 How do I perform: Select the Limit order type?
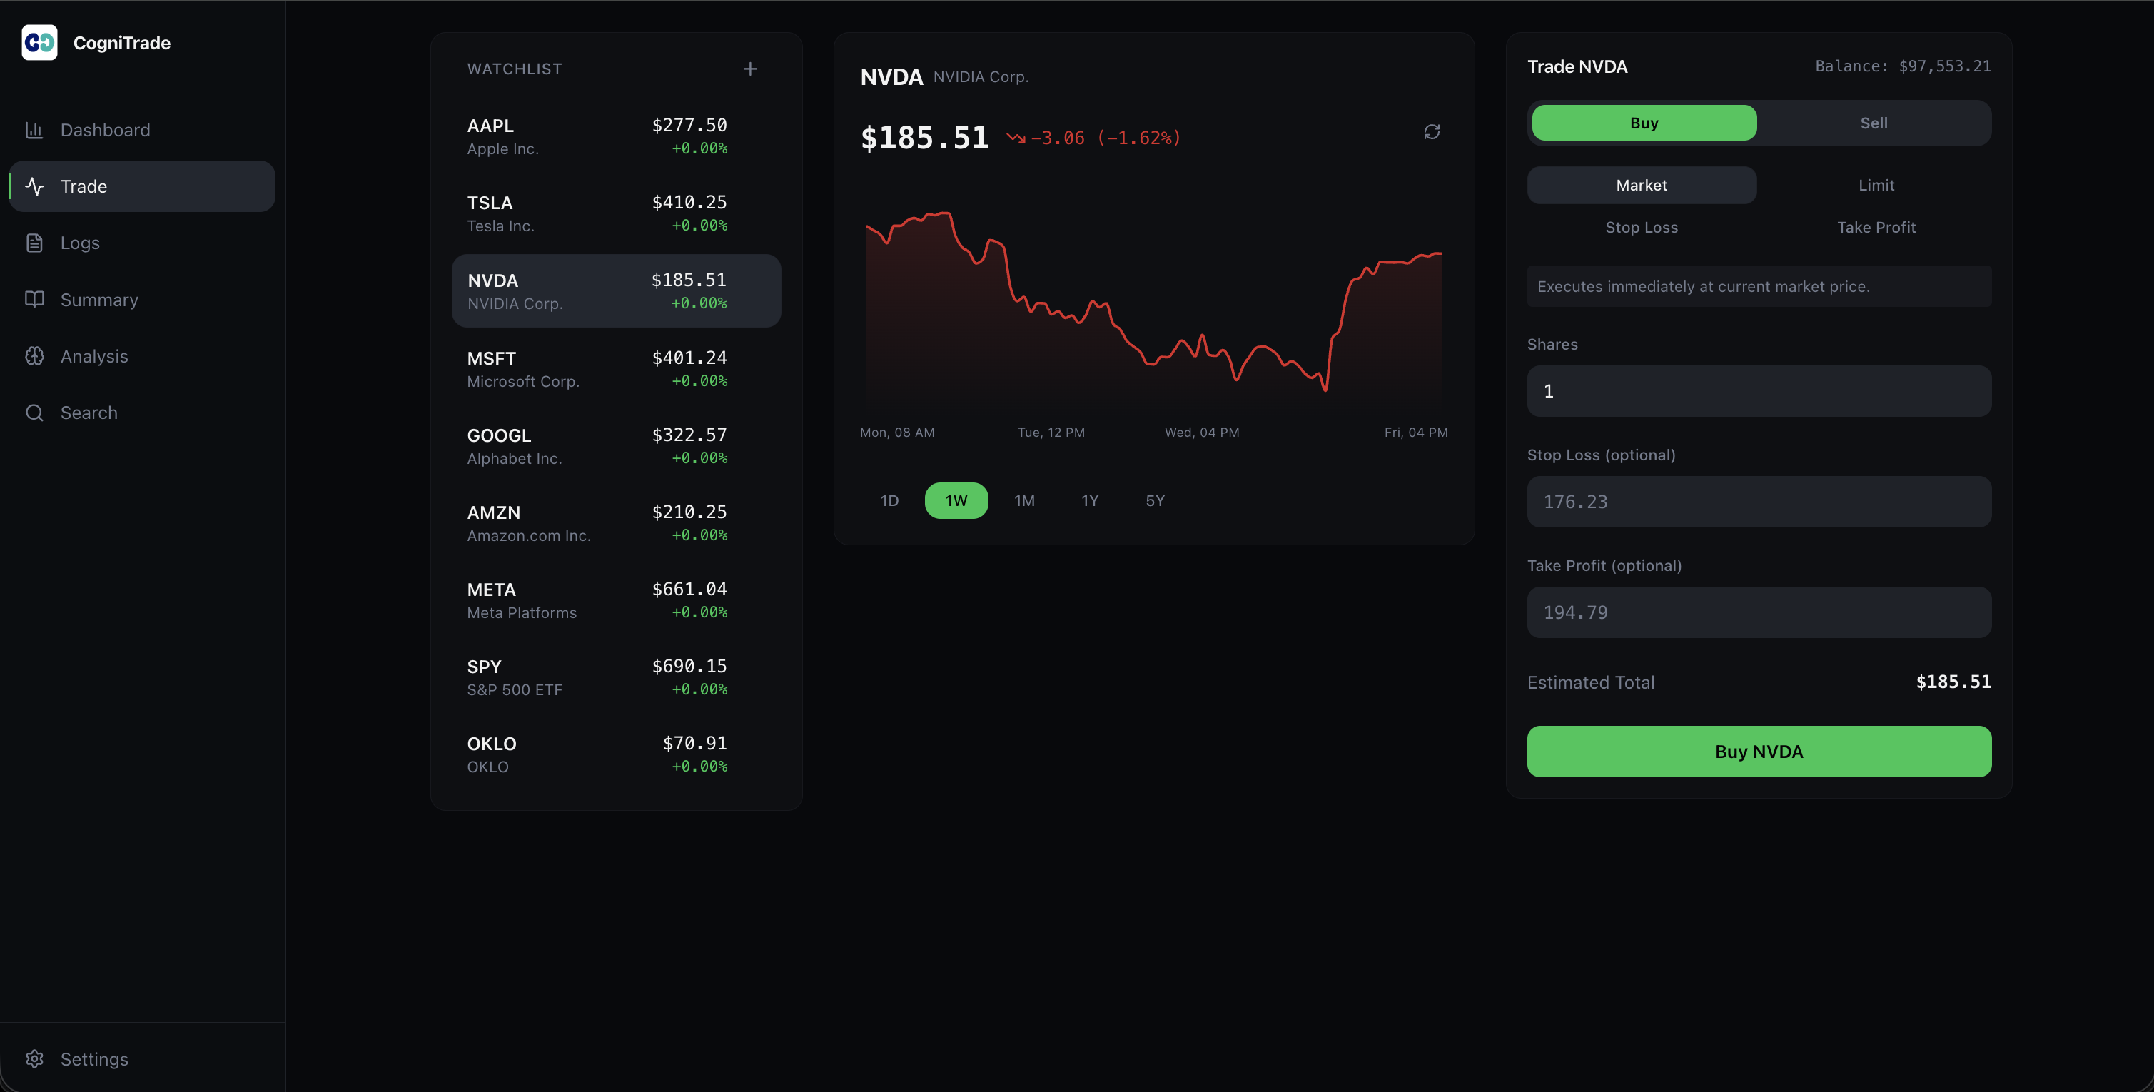point(1876,186)
